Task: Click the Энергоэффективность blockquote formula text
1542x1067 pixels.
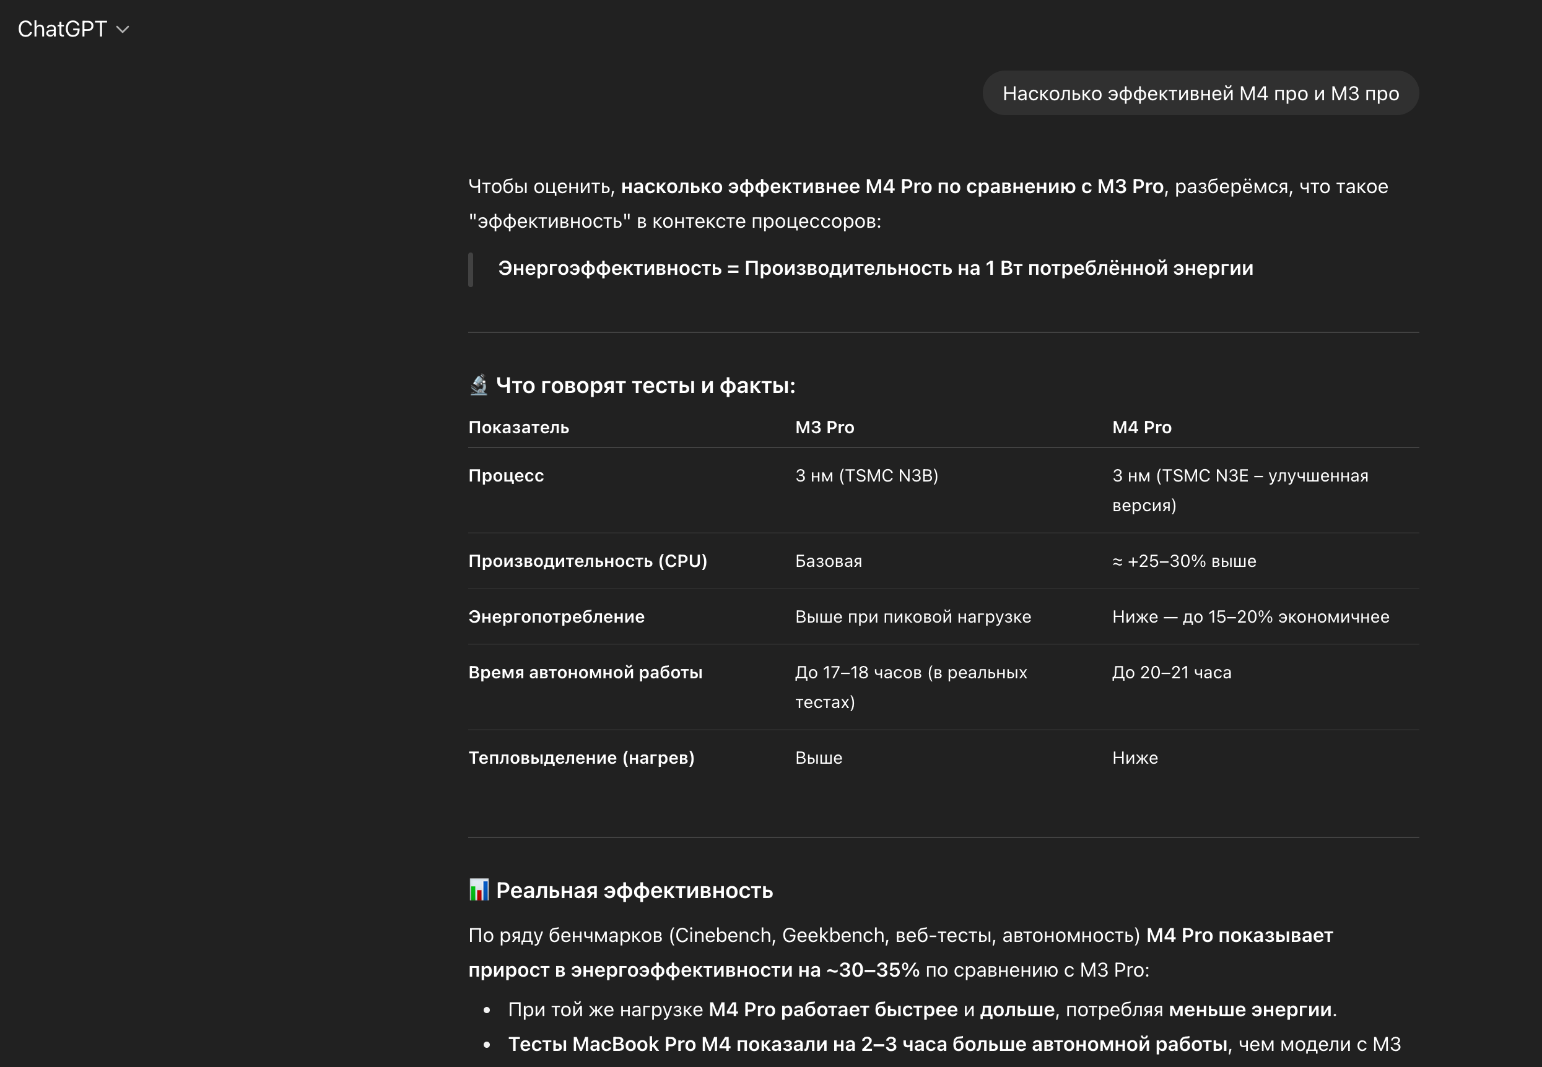Action: (875, 268)
